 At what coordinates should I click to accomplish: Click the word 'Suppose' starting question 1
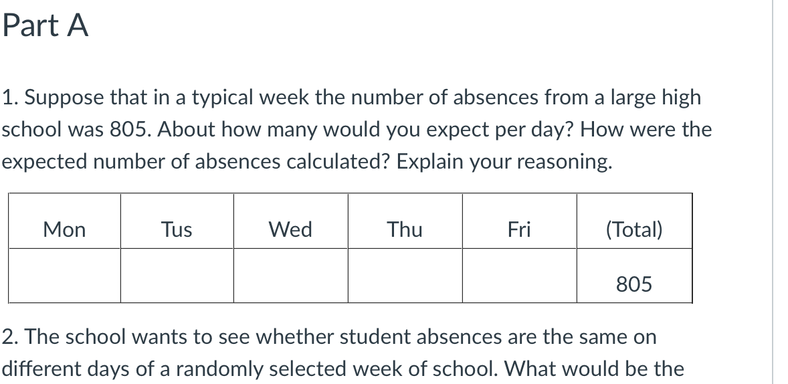tap(65, 98)
